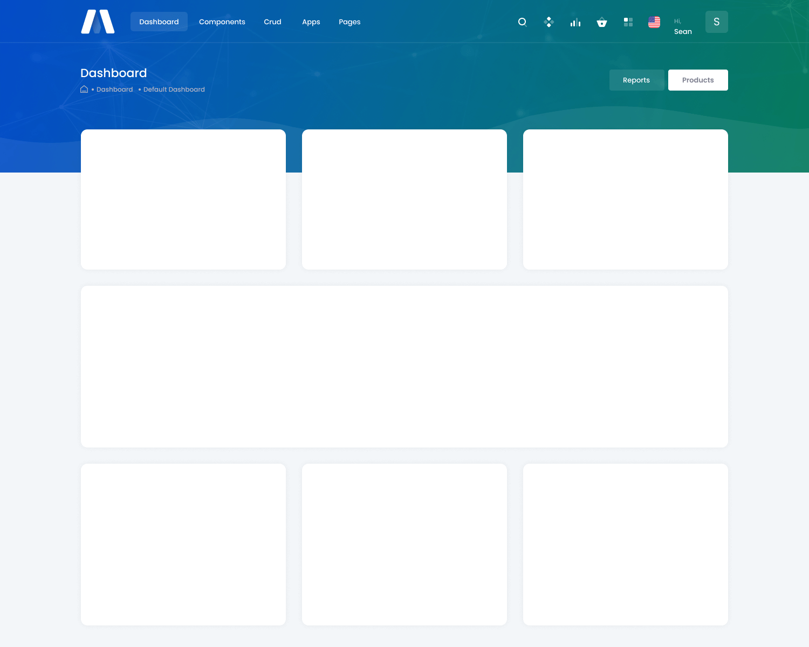Image resolution: width=809 pixels, height=647 pixels.
Task: Expand the Pages menu
Action: [x=349, y=22]
